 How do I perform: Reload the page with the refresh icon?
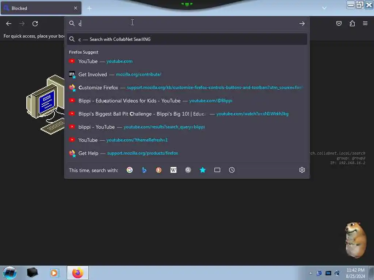click(35, 24)
